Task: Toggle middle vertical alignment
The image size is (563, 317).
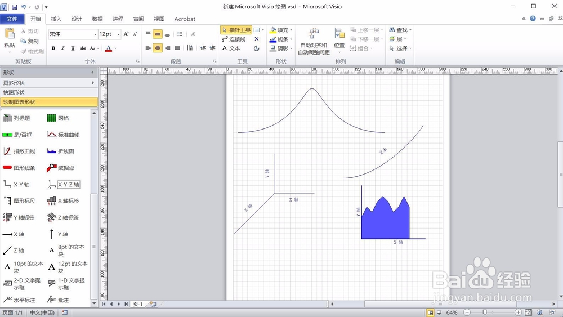Action: pyautogui.click(x=158, y=34)
